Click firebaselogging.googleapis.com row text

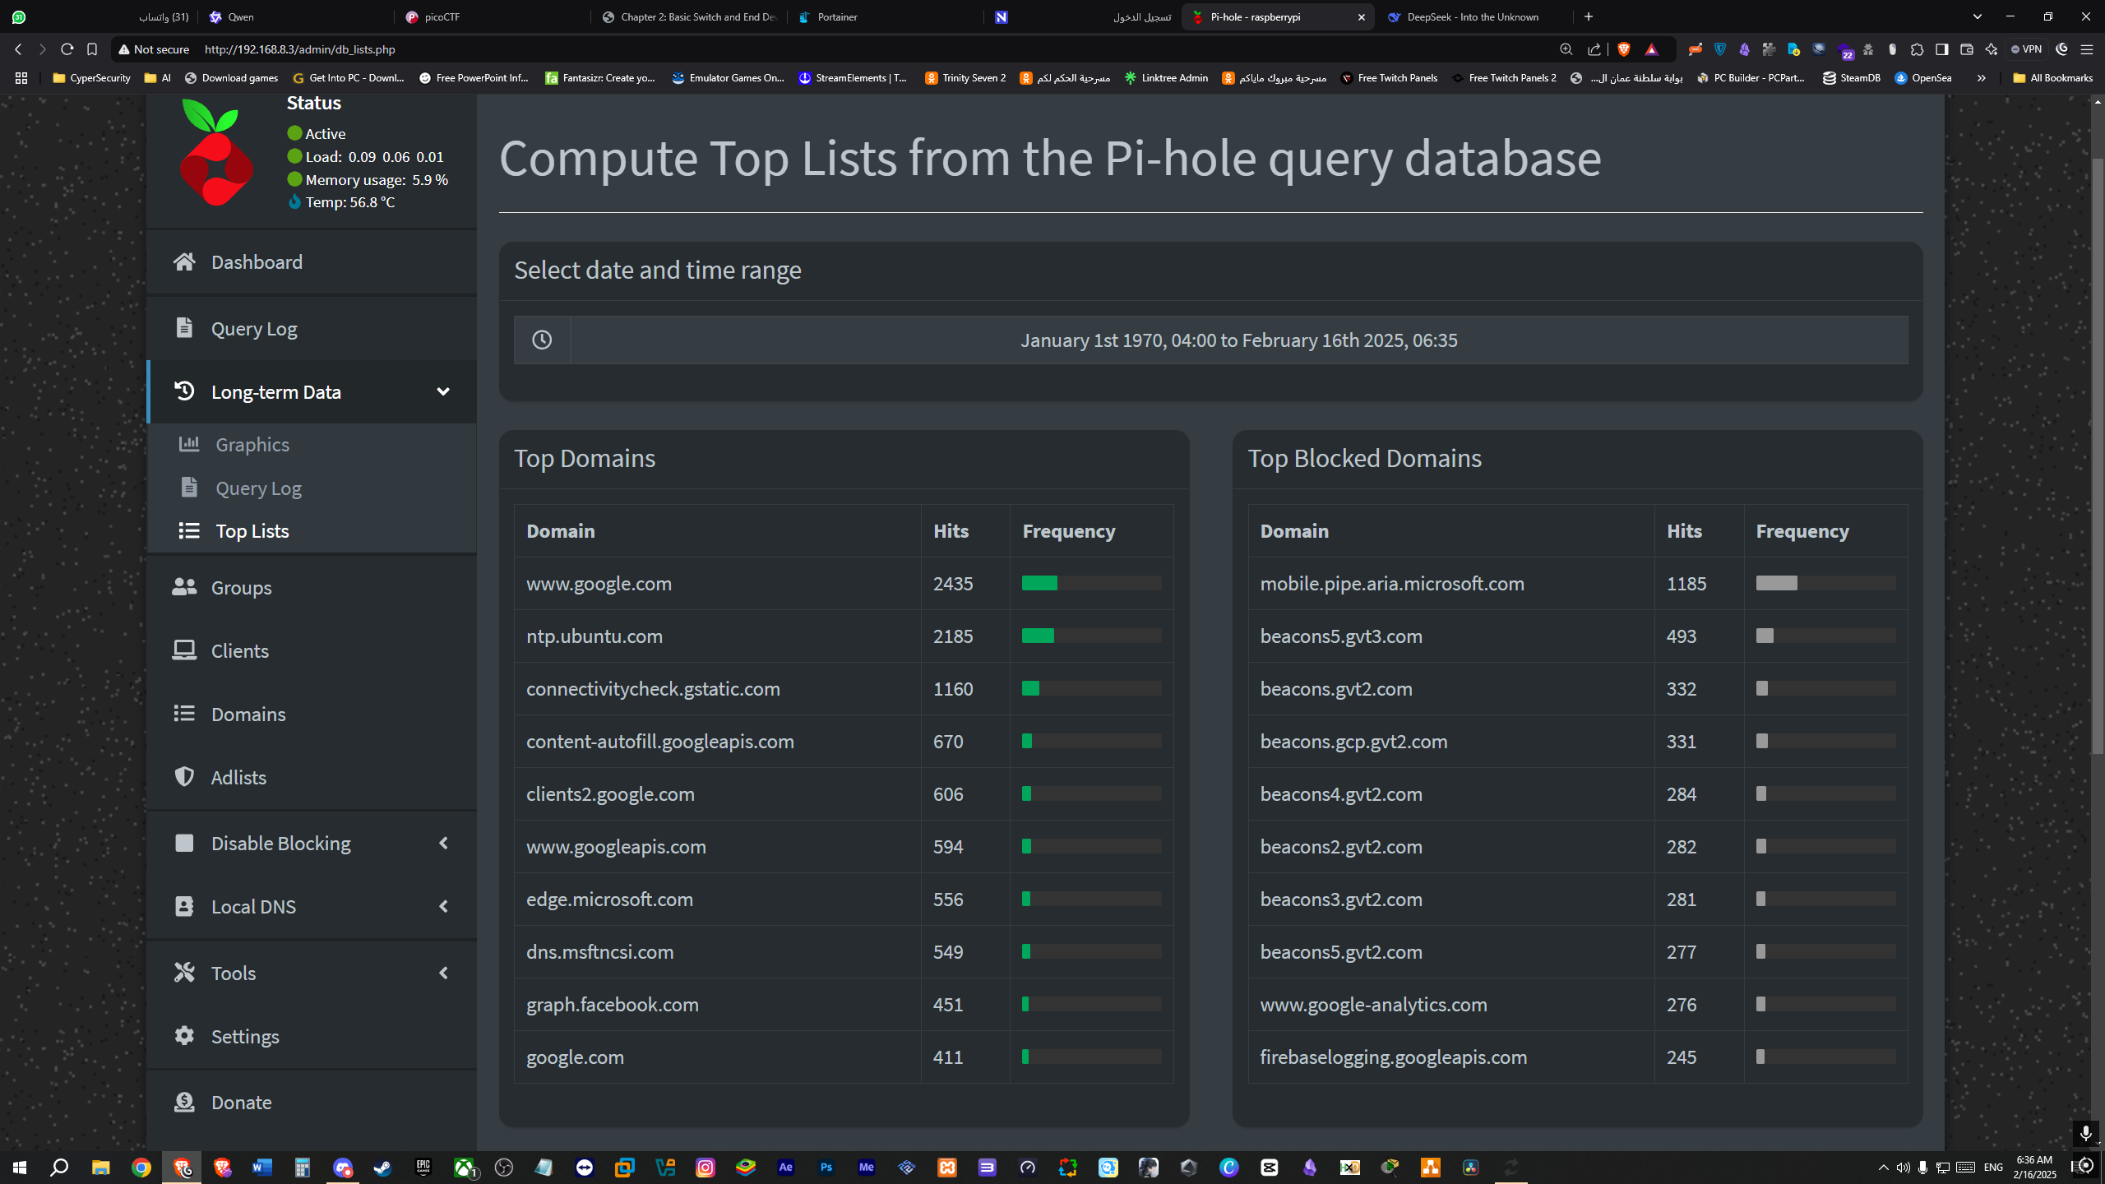point(1394,1057)
